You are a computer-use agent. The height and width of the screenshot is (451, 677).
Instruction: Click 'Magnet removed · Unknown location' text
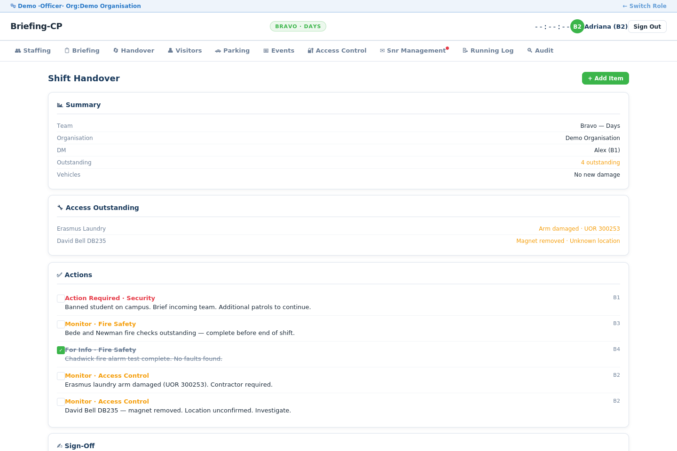568,241
